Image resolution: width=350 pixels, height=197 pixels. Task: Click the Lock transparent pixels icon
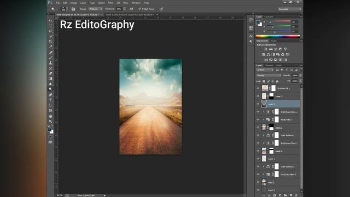(264, 82)
